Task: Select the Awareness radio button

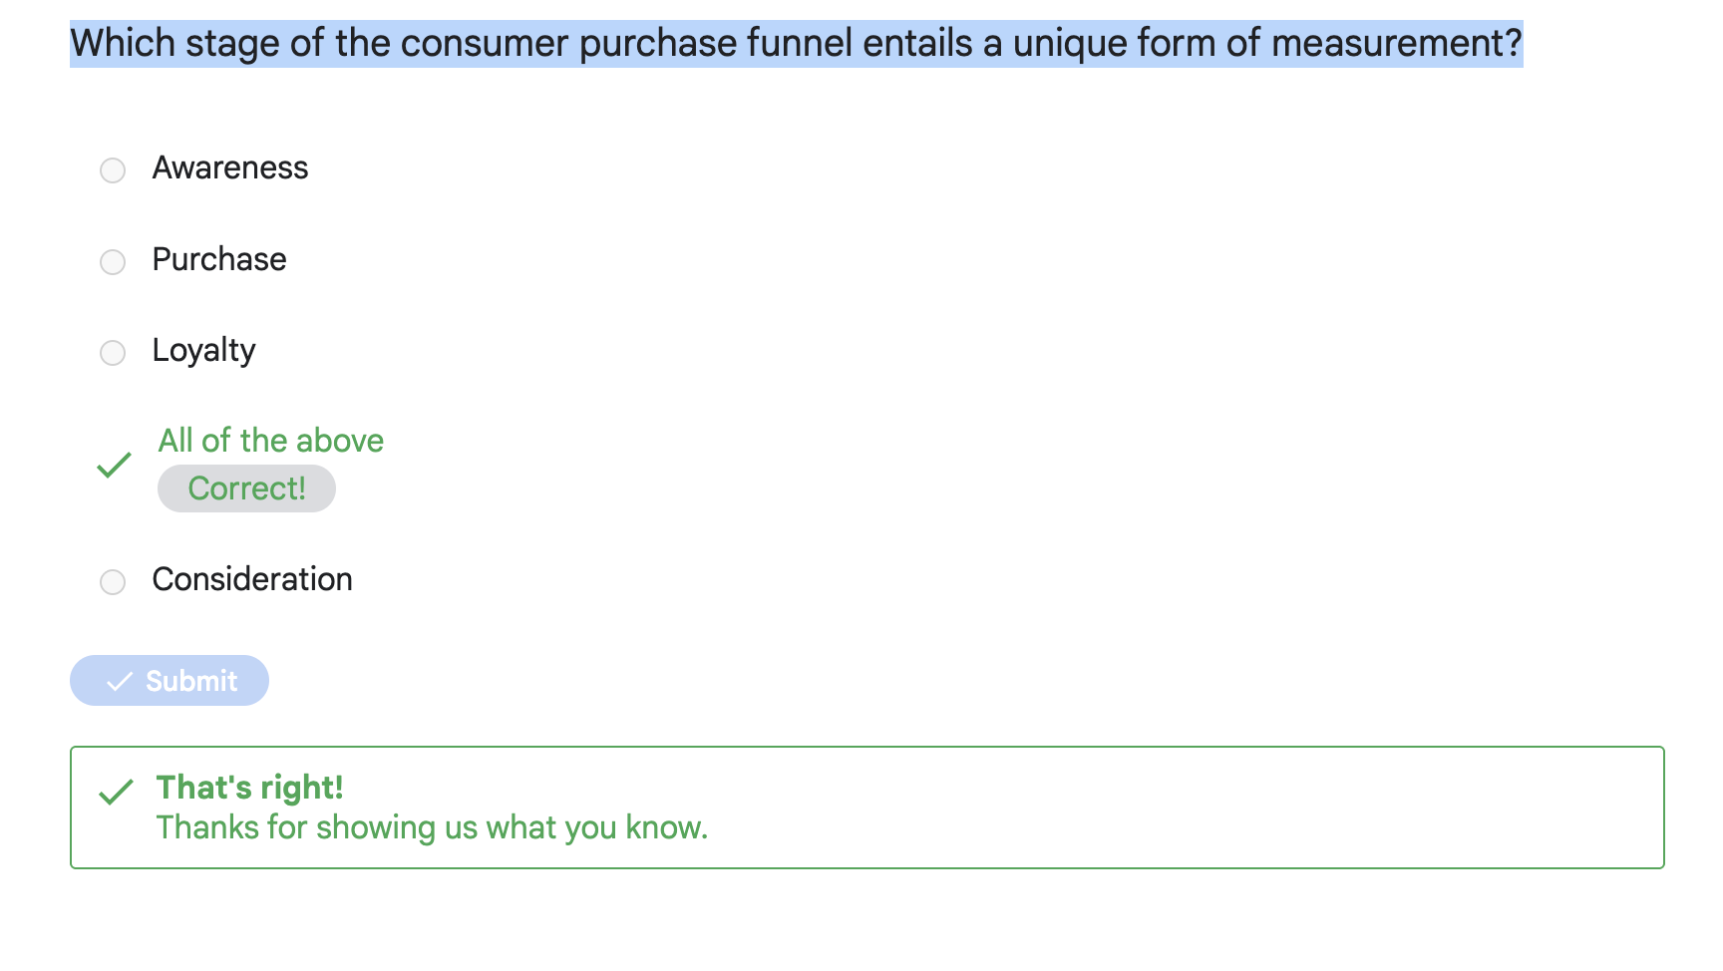Action: (113, 170)
